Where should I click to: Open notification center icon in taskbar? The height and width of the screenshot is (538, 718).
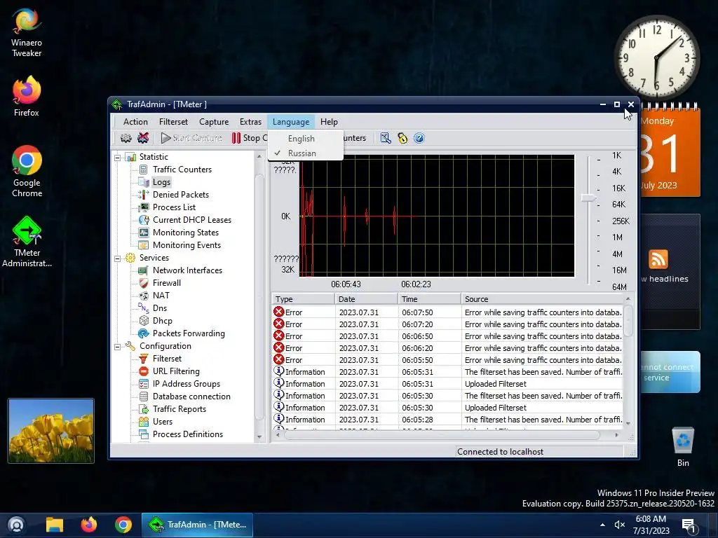pos(689,525)
